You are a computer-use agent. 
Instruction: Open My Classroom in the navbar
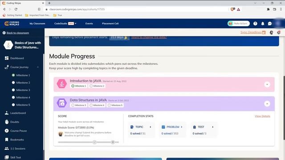tap(37, 24)
